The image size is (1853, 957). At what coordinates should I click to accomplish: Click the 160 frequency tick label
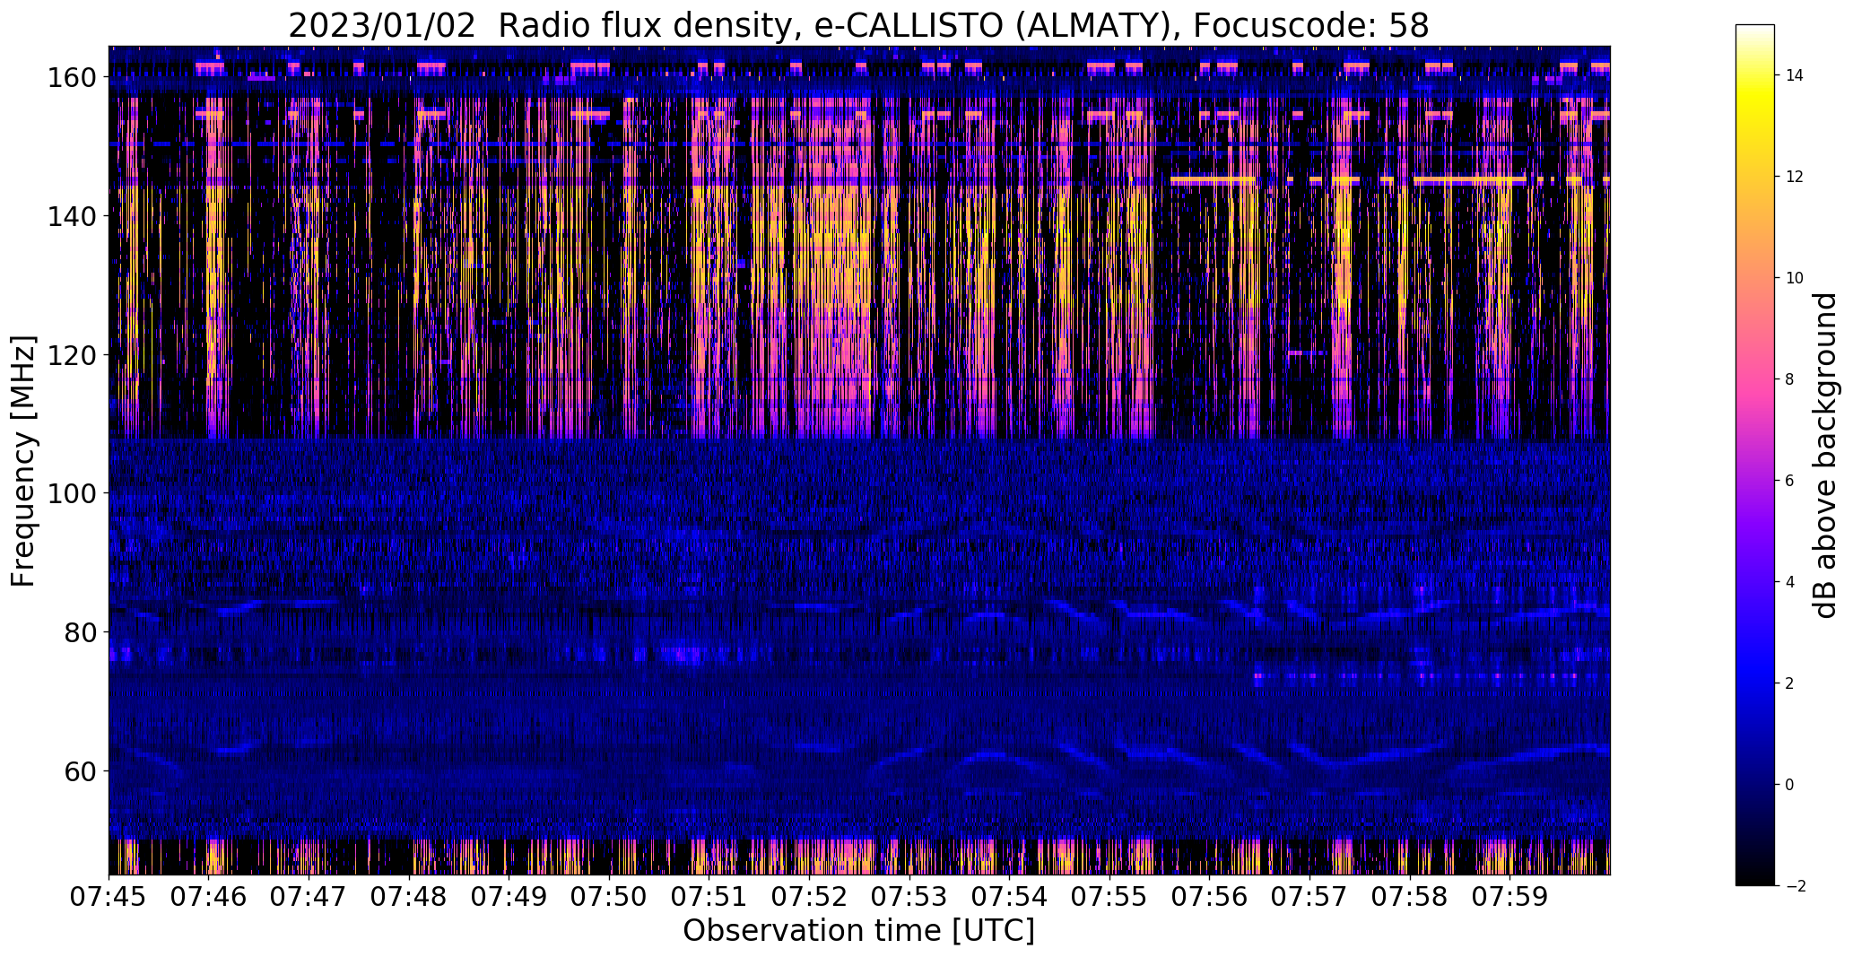click(x=72, y=77)
